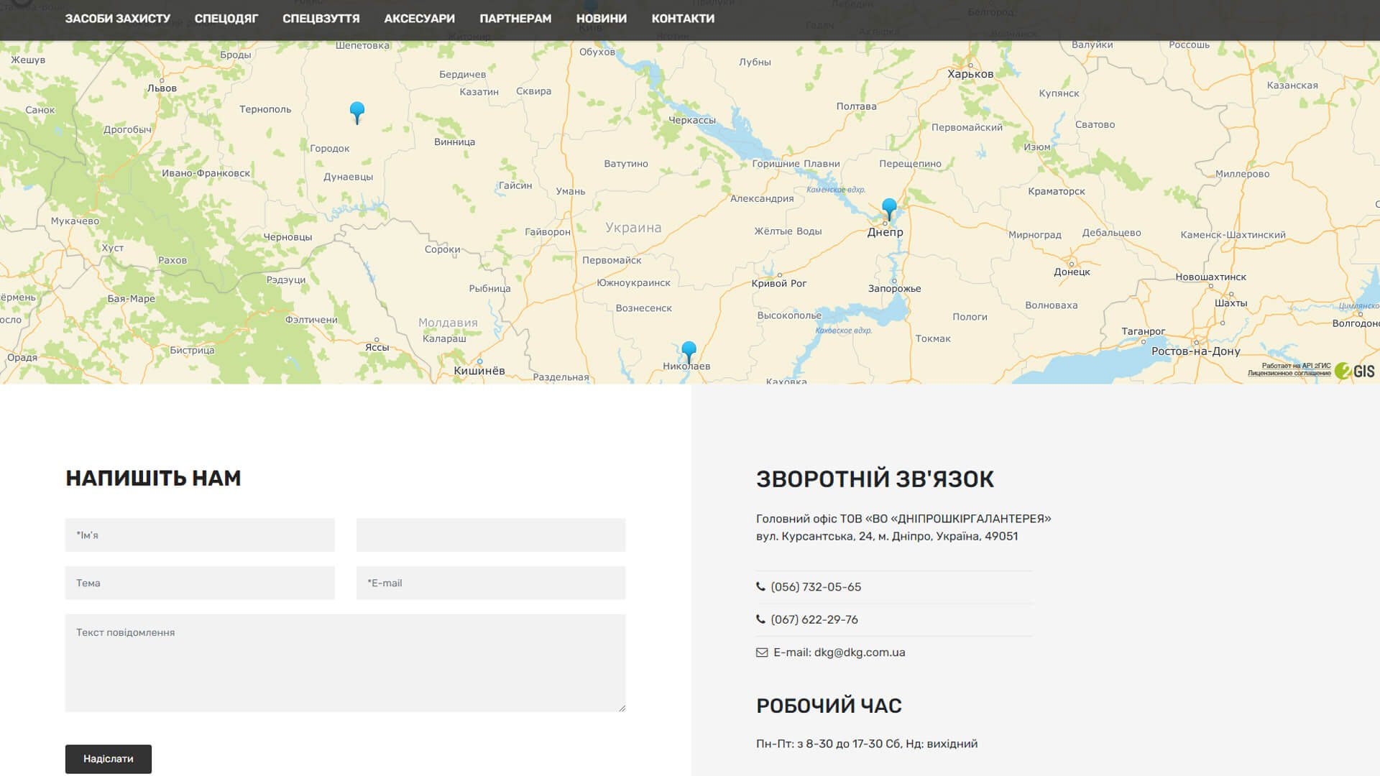Click the map pin near Днепр
Image resolution: width=1380 pixels, height=776 pixels.
[889, 209]
